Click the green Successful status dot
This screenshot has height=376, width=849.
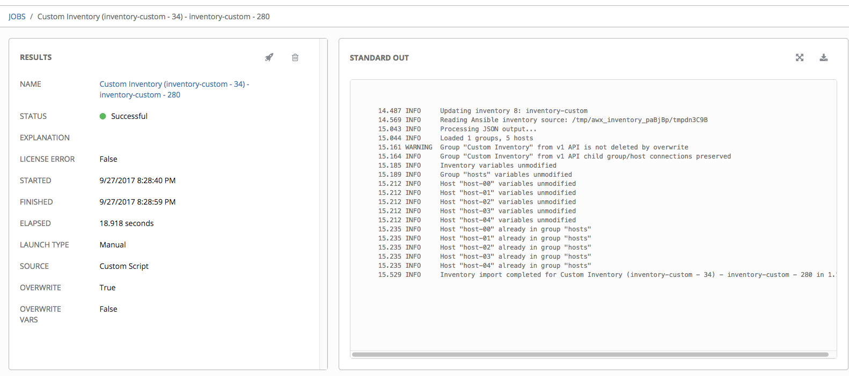(103, 116)
